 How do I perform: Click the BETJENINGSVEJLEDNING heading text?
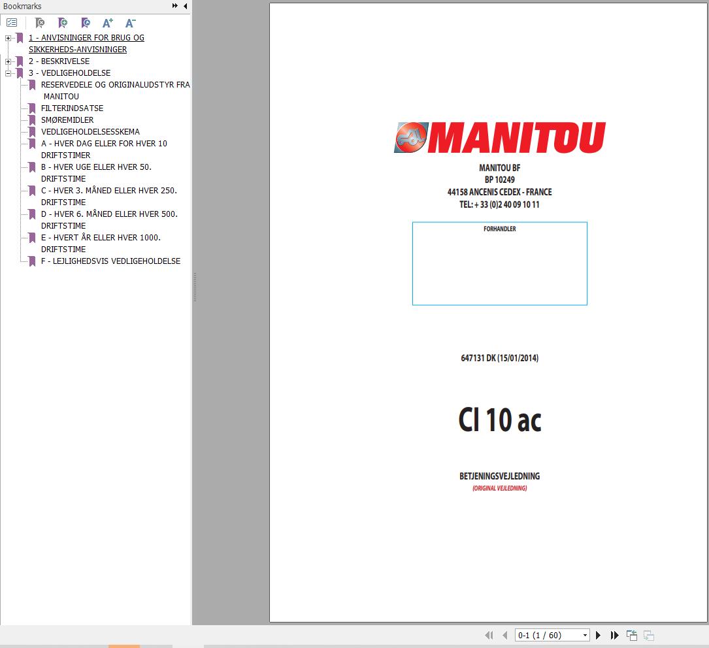(x=500, y=476)
